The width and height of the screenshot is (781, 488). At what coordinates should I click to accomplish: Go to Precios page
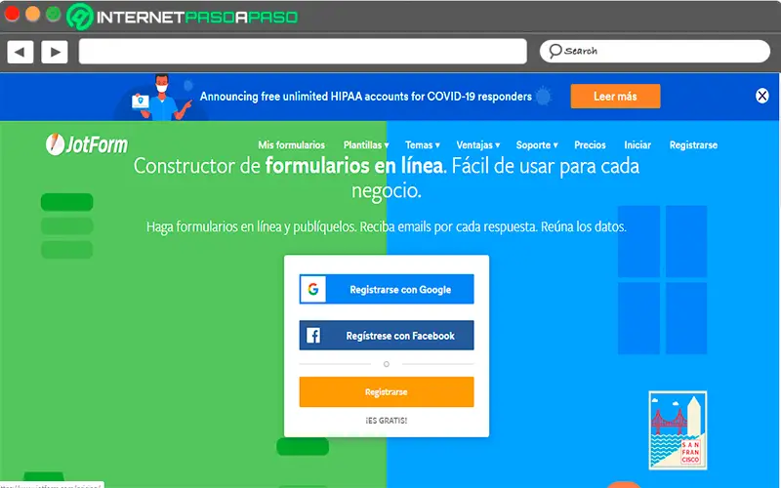590,144
